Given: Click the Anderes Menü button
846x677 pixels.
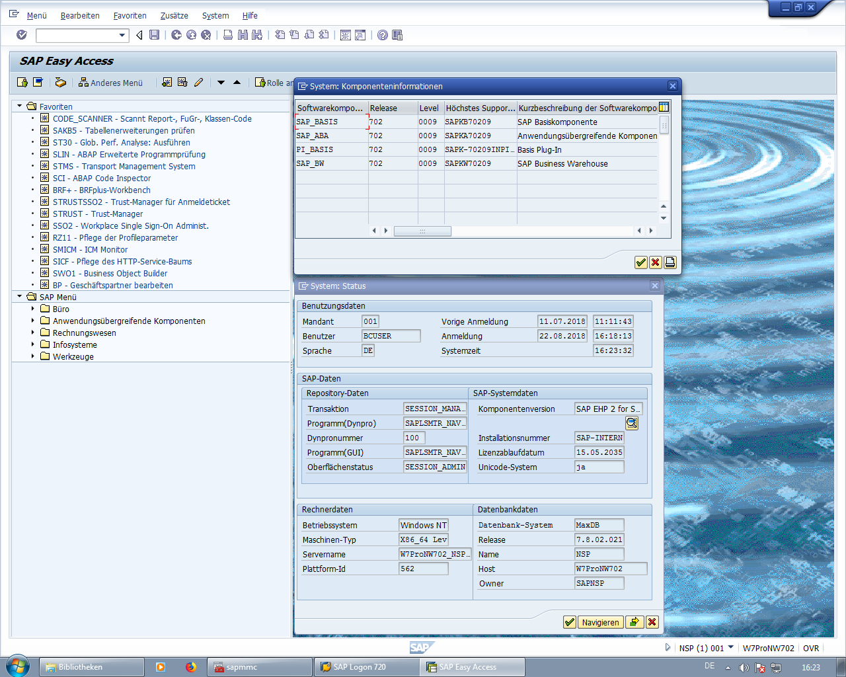Looking at the screenshot, I should coord(110,83).
